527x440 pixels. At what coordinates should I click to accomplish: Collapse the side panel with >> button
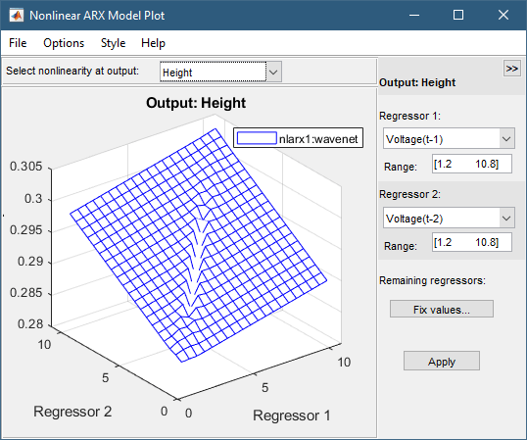[512, 69]
